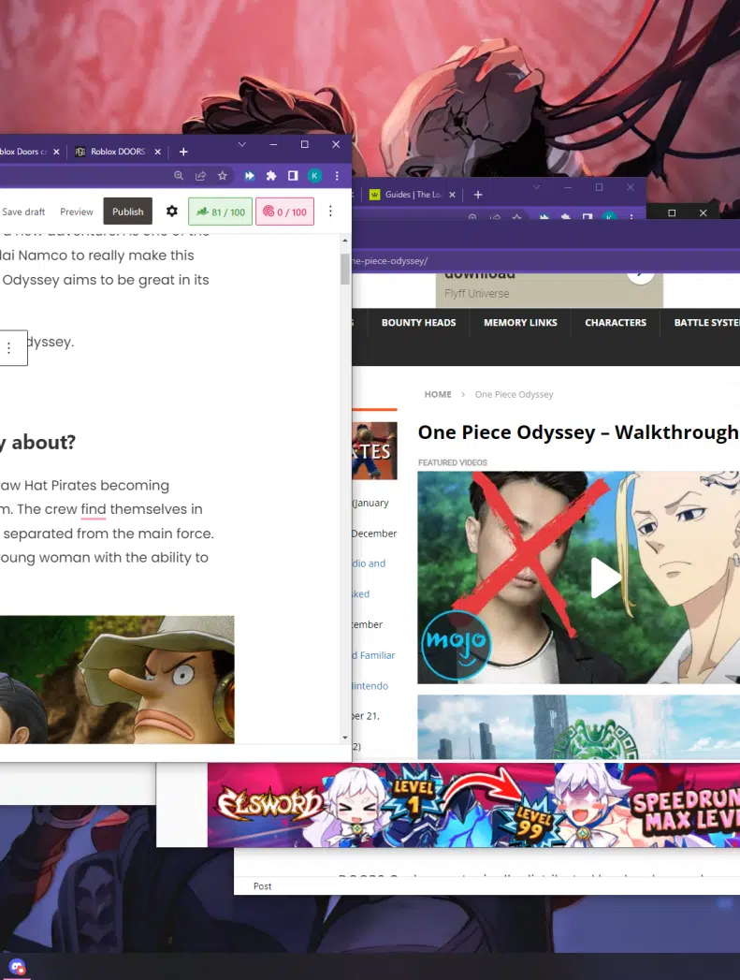Close the dark window behind the Guides window
Screen dimensions: 740x980
click(704, 212)
